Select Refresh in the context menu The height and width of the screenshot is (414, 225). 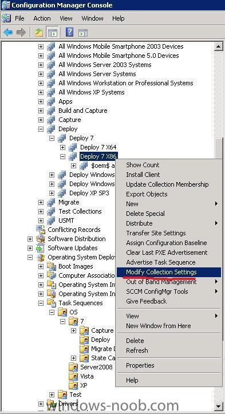click(x=168, y=350)
